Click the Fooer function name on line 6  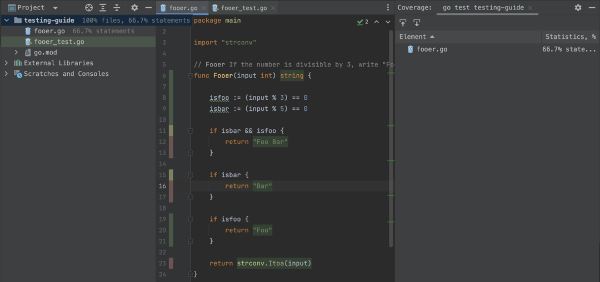[223, 75]
